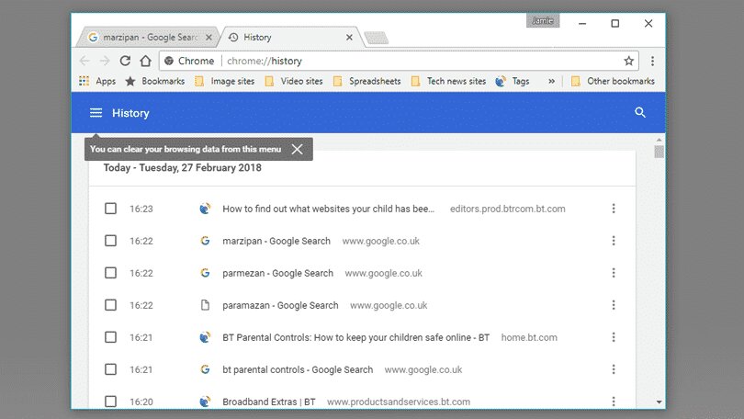
Task: Open the bt parental controls - Google Search link
Action: pyautogui.click(x=298, y=369)
